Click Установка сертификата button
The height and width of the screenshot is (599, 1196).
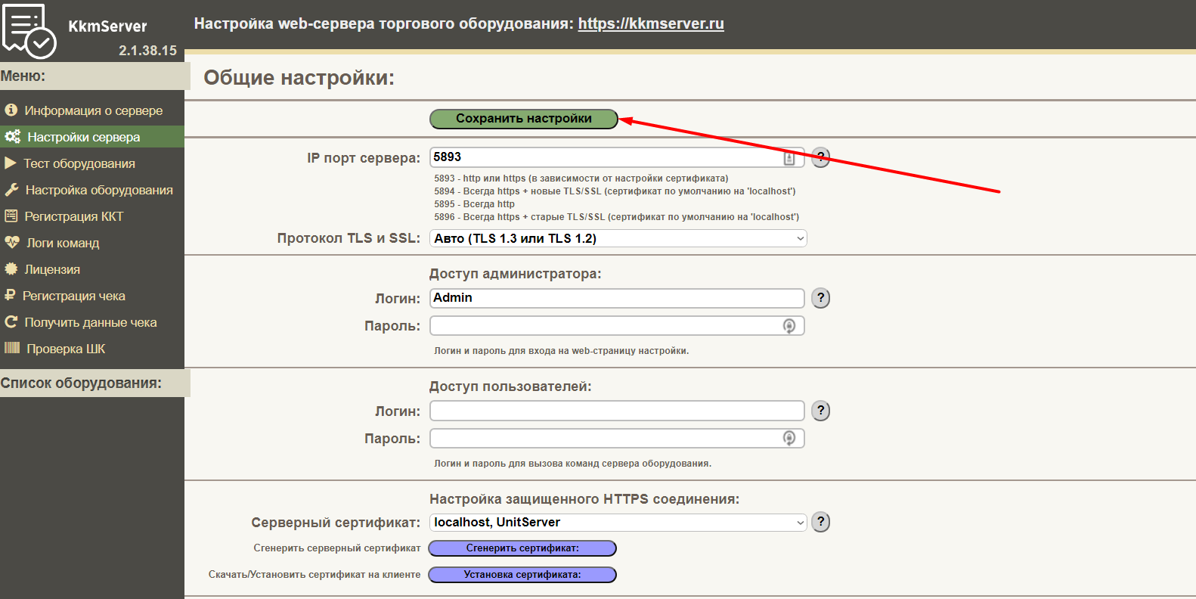pos(522,575)
